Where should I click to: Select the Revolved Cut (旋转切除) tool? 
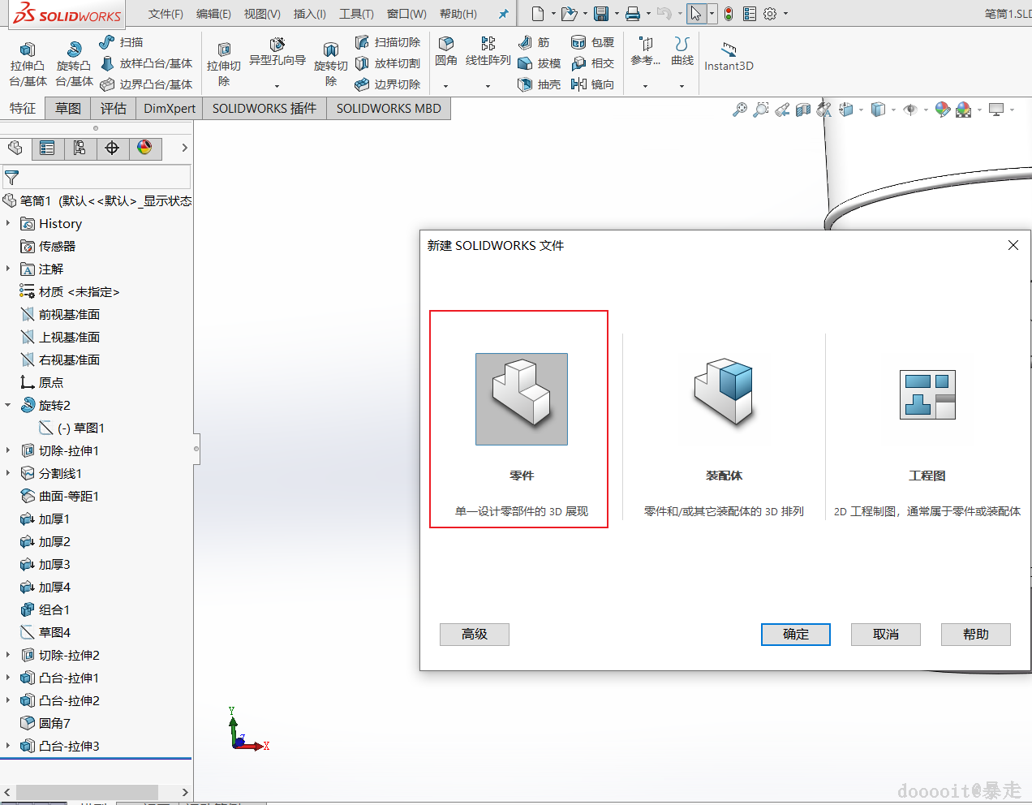[330, 63]
